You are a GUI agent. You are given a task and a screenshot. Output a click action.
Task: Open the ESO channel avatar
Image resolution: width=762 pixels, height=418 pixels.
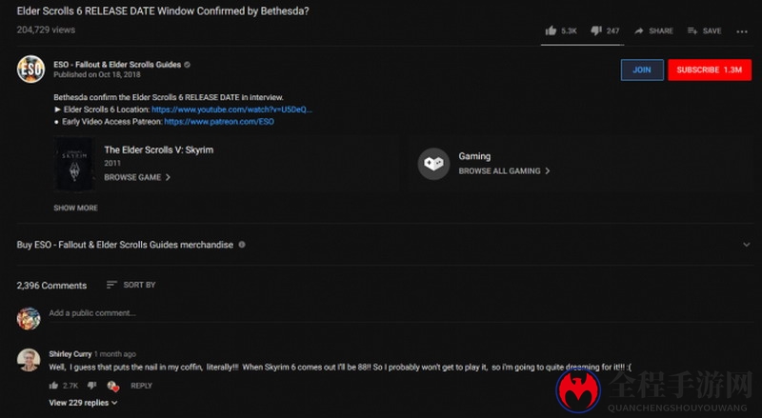tap(31, 69)
